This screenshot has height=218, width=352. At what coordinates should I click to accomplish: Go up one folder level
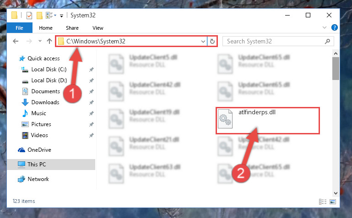coord(49,41)
